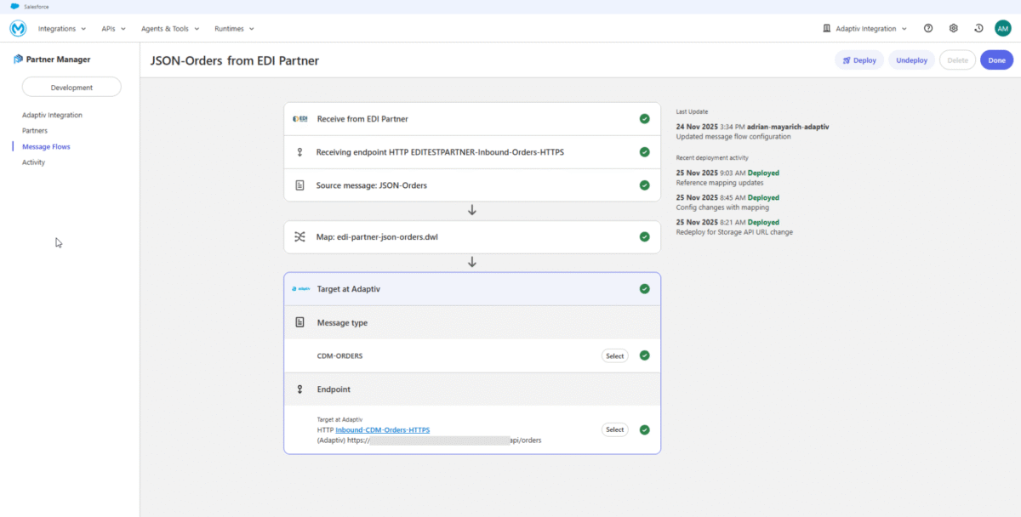Image resolution: width=1021 pixels, height=517 pixels.
Task: Click the Deploy button
Action: pyautogui.click(x=858, y=60)
